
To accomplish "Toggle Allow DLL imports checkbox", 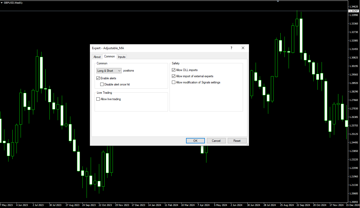I will click(174, 70).
